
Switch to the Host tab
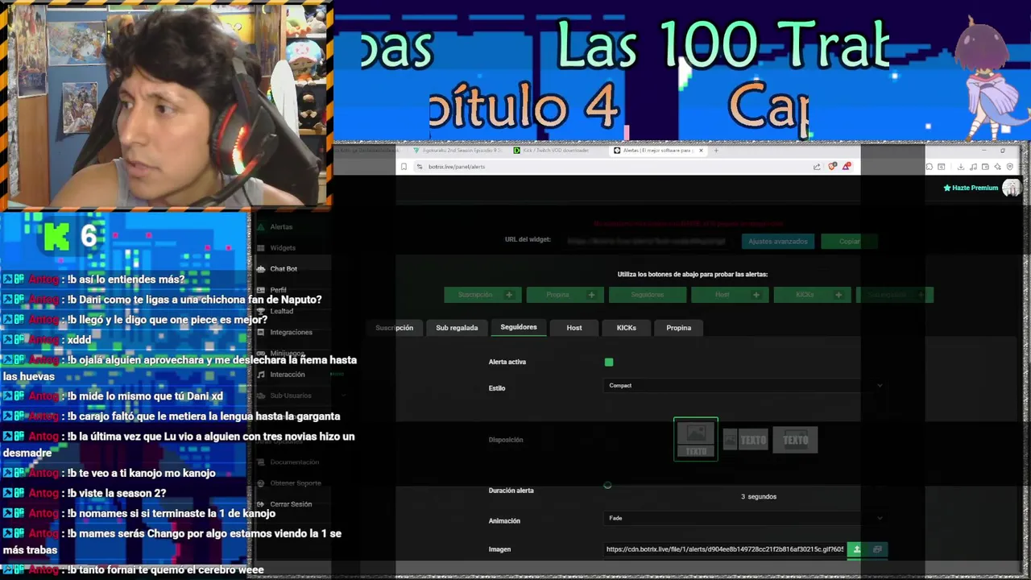[x=574, y=328]
